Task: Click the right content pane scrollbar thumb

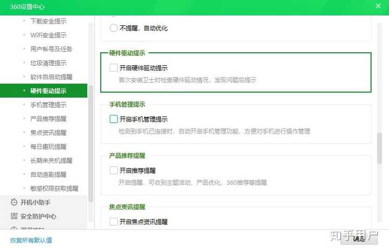Action: coord(379,148)
